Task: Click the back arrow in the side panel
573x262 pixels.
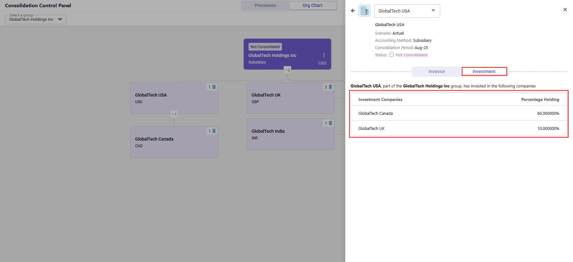Action: click(353, 11)
